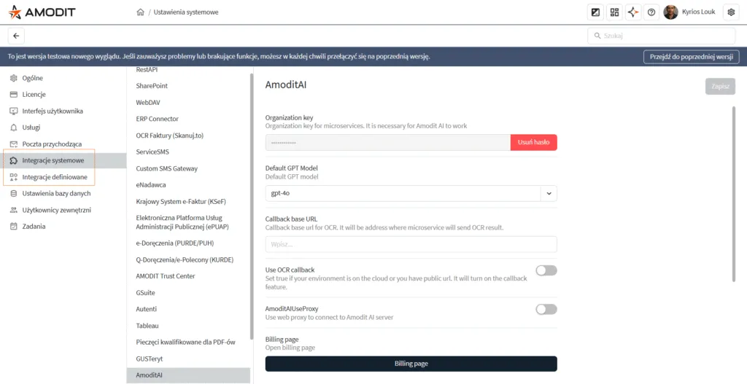747x384 pixels.
Task: Open settings gear in top right
Action: click(731, 12)
